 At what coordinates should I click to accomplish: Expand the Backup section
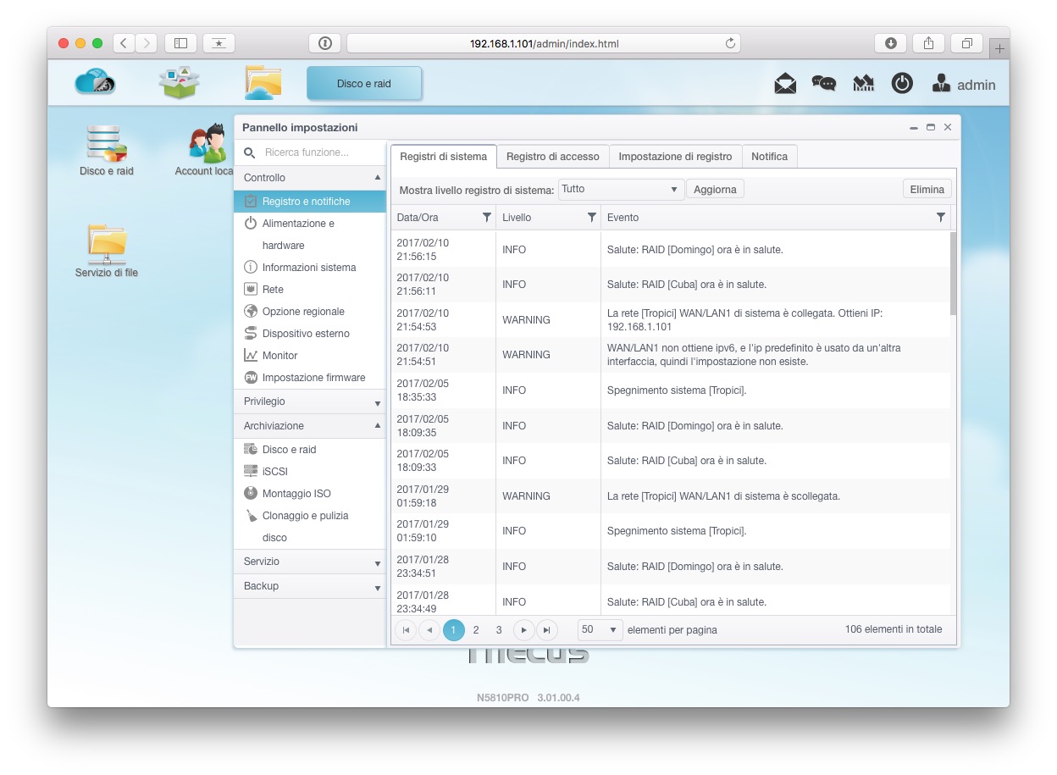[x=310, y=586]
